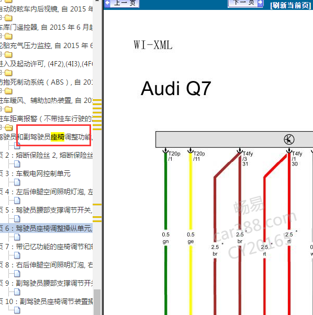Open folder icon above 轮胎充气压力监控 entry
Screen dimensions: 313x315
[x=8, y=36]
